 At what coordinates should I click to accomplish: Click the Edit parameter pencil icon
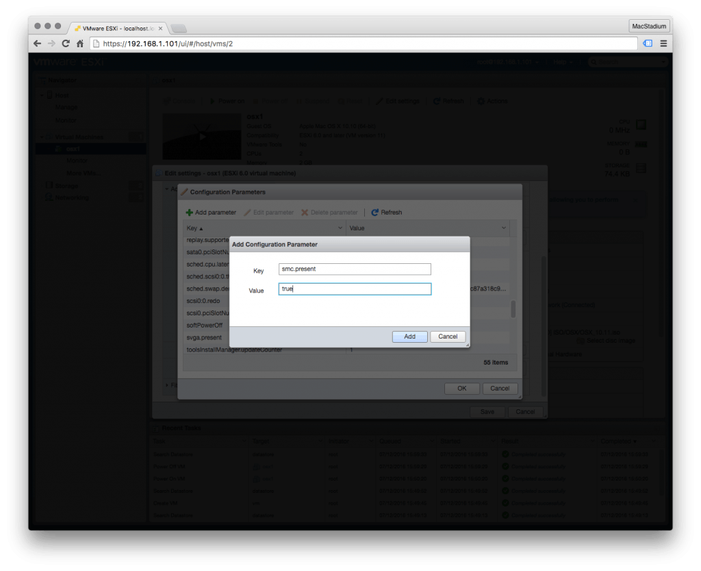click(247, 212)
